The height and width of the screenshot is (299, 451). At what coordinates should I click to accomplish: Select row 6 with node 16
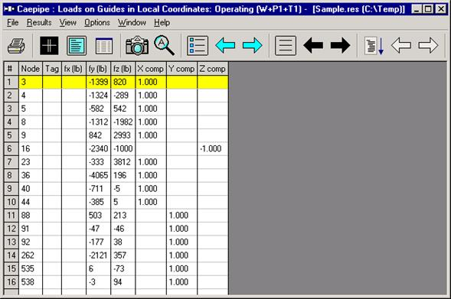pos(116,149)
